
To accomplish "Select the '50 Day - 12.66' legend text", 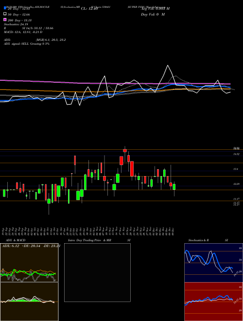I will pos(18,15).
